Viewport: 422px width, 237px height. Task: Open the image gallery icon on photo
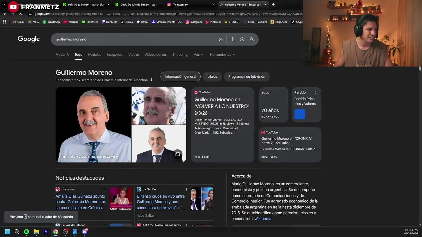[177, 154]
